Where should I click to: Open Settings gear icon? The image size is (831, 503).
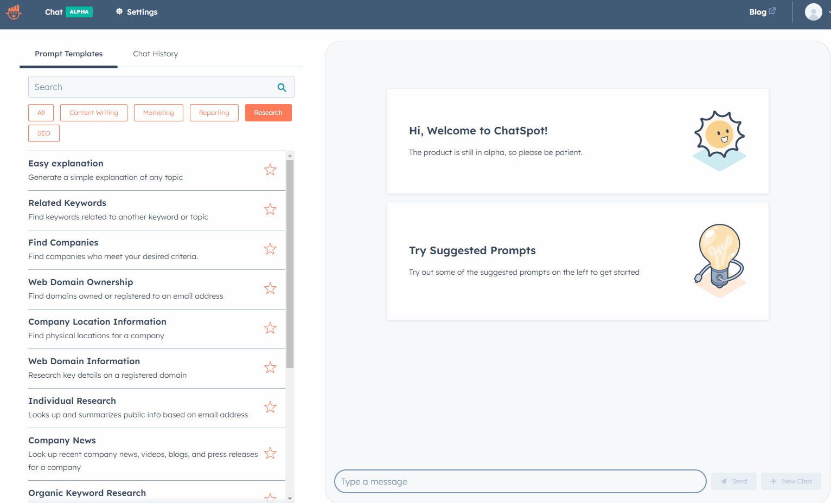click(x=119, y=11)
